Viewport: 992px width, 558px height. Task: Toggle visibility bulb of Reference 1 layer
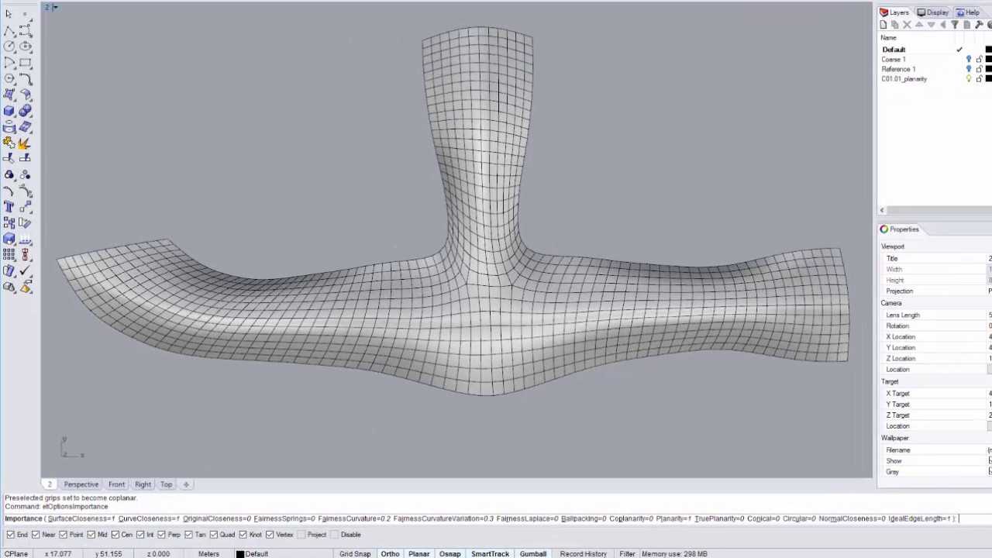969,69
